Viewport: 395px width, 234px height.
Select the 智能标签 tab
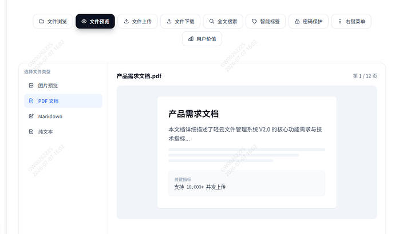pos(266,21)
